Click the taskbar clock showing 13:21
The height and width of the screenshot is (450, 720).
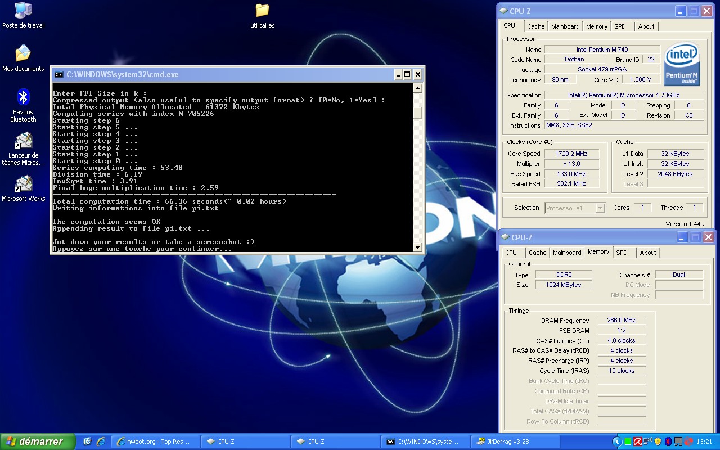pos(704,442)
